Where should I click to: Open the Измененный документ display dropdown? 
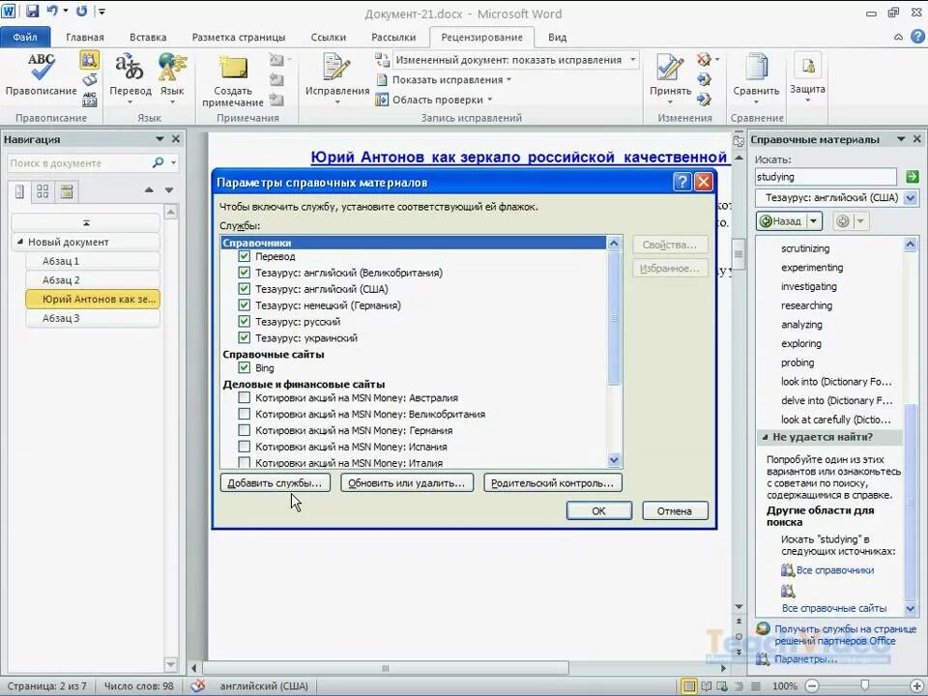[x=632, y=60]
